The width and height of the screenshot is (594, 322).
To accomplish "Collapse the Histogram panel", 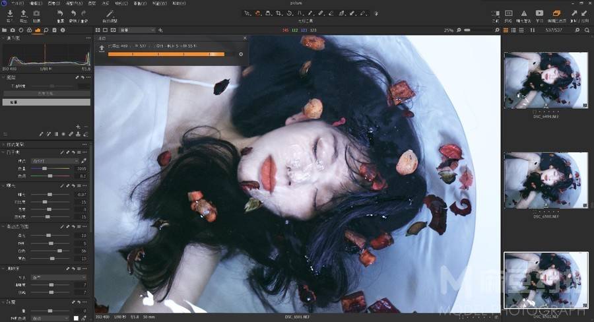I will 3,38.
